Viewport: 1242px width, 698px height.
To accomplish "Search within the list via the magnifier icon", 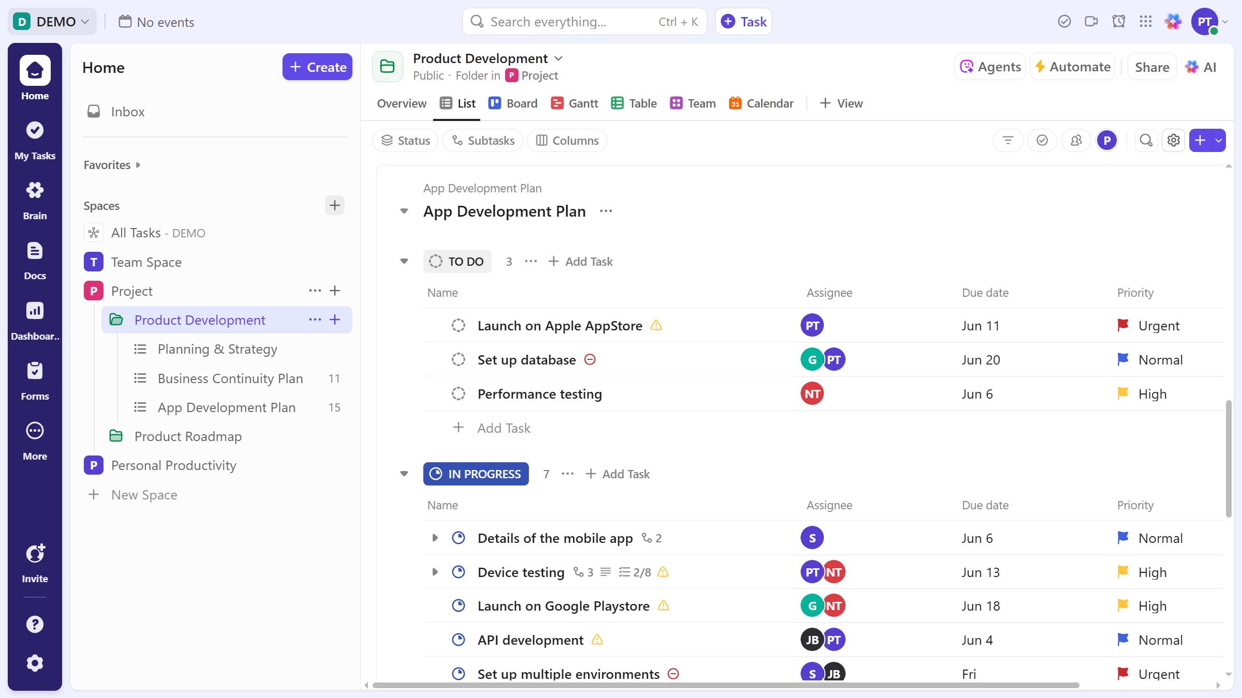I will tap(1146, 140).
